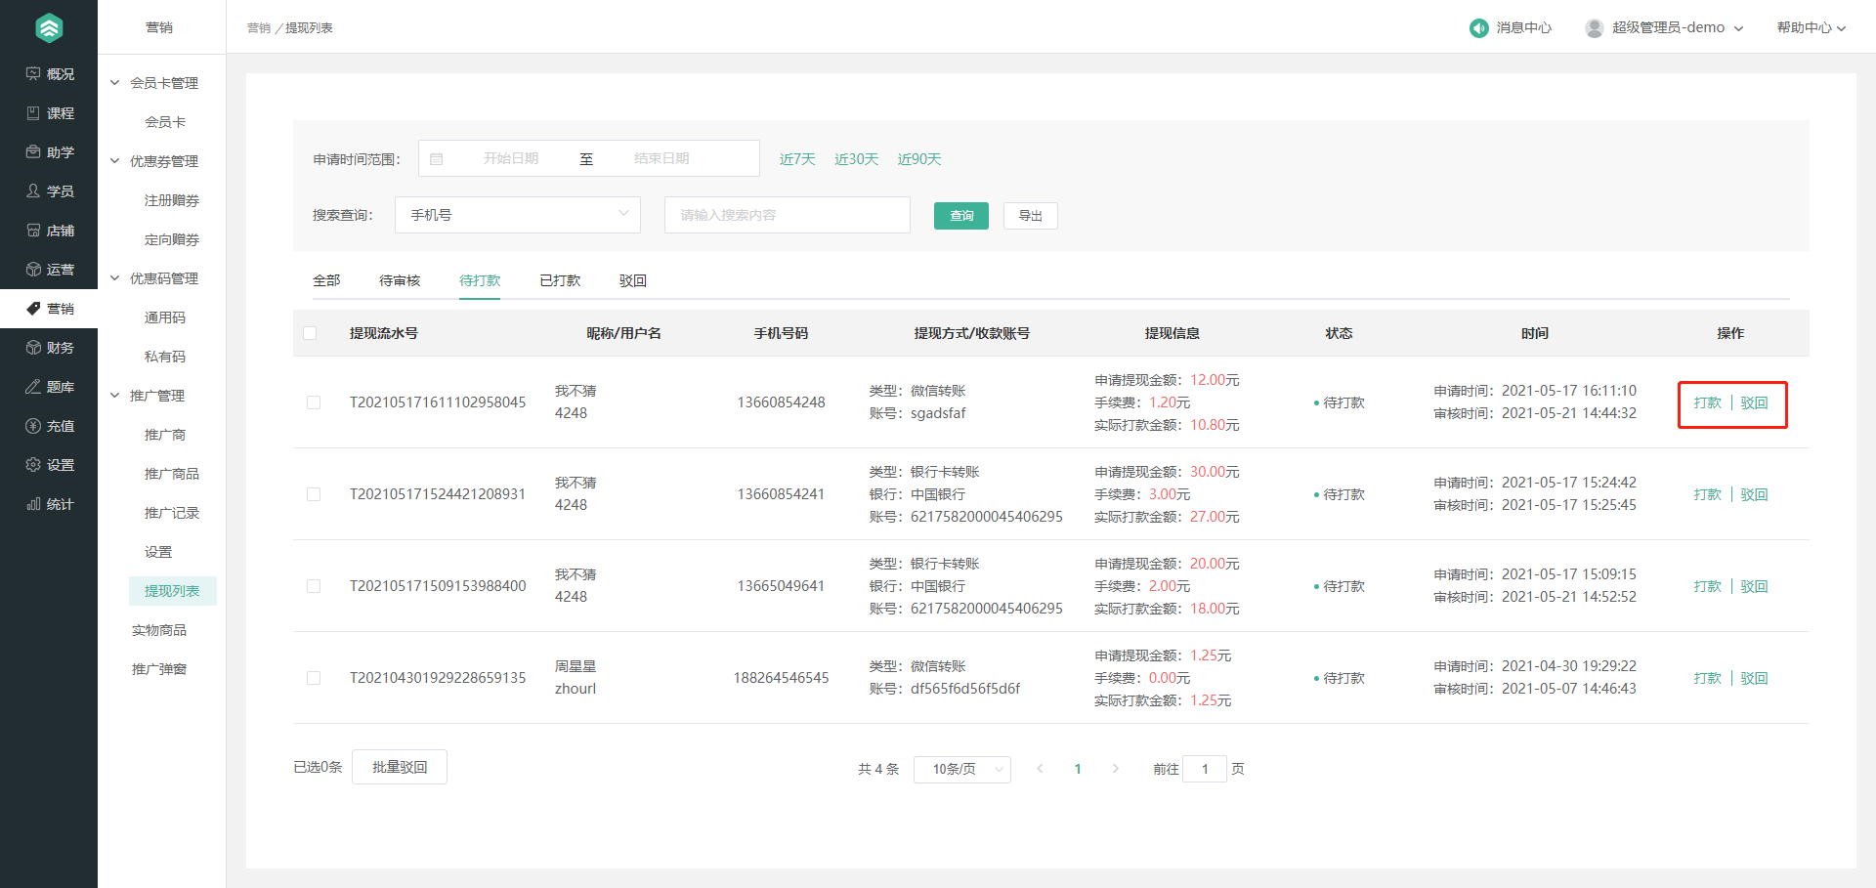The width and height of the screenshot is (1876, 888).
Task: Go to next page arrow
Action: click(x=1115, y=769)
